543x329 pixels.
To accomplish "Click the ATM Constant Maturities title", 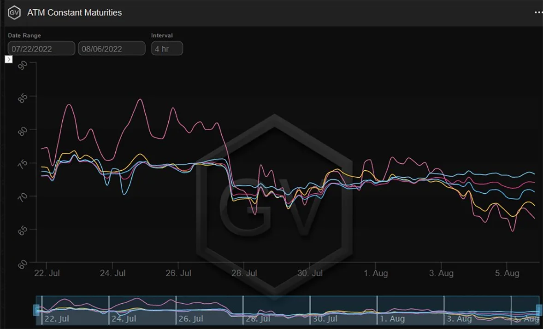I will coord(75,12).
